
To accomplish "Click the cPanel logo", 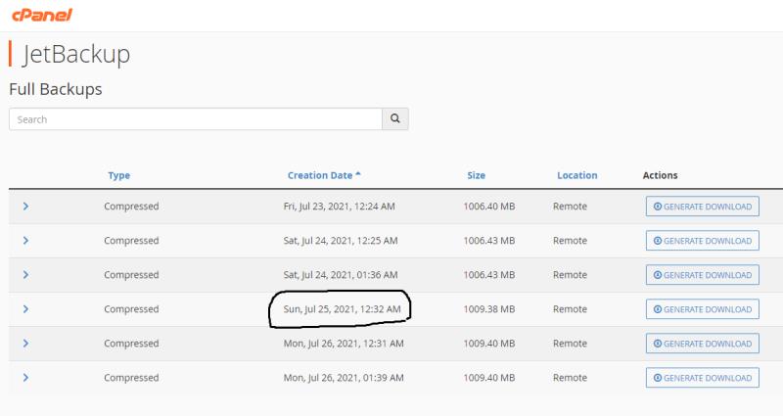I will coord(42,15).
